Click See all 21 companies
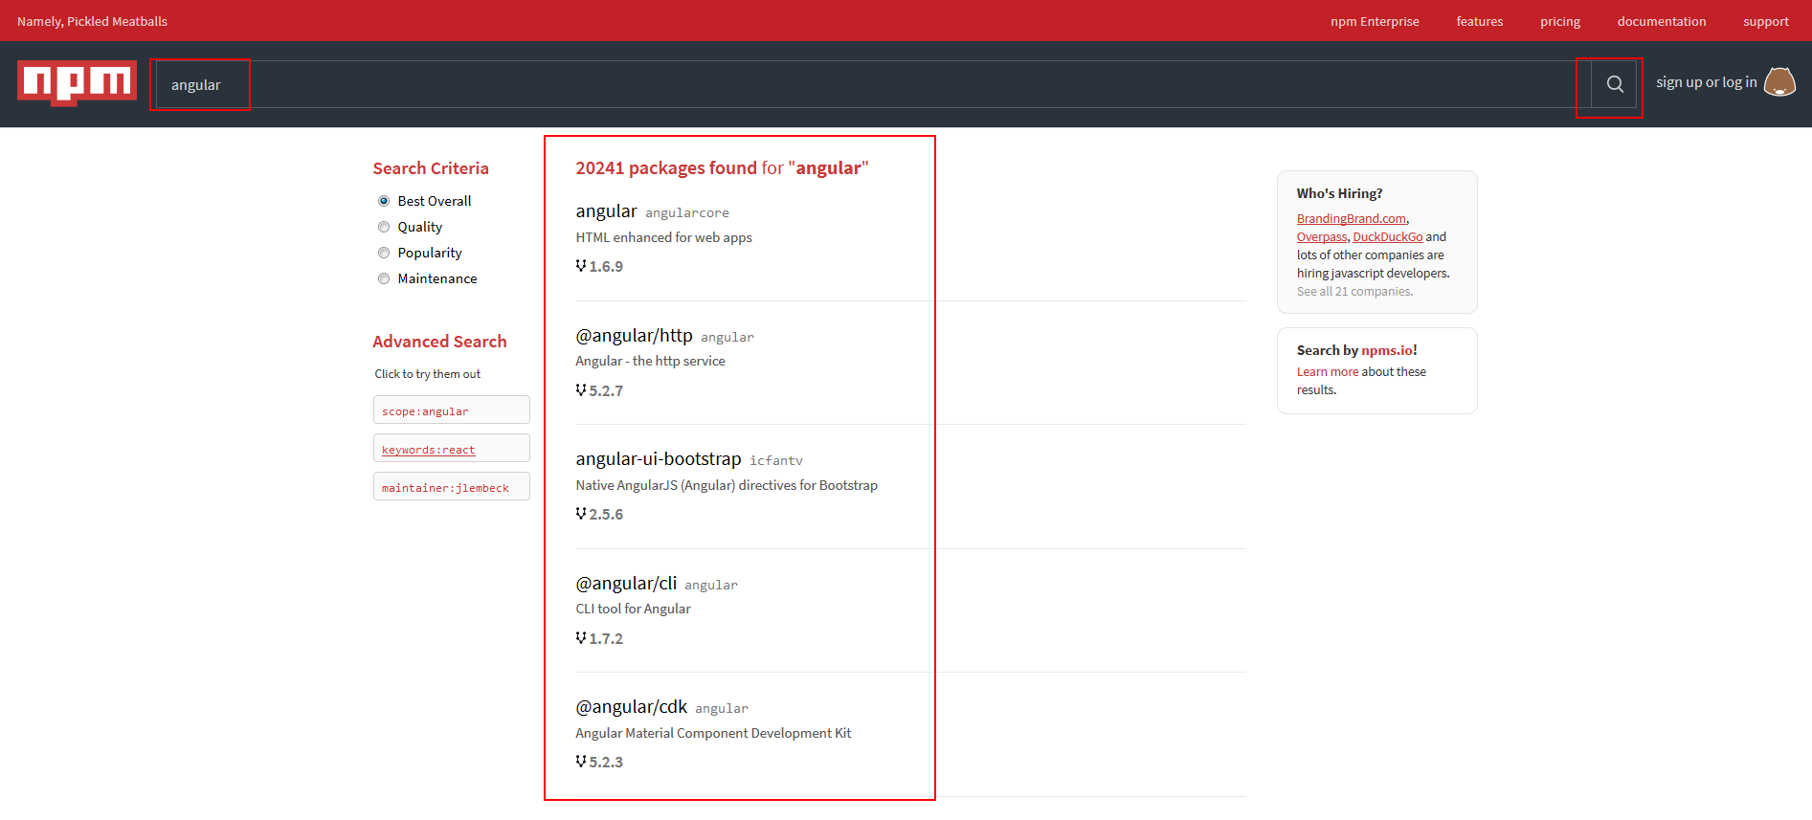1812x820 pixels. click(x=1354, y=292)
